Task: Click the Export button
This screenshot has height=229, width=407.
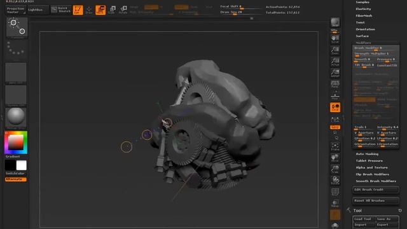Action: point(387,225)
